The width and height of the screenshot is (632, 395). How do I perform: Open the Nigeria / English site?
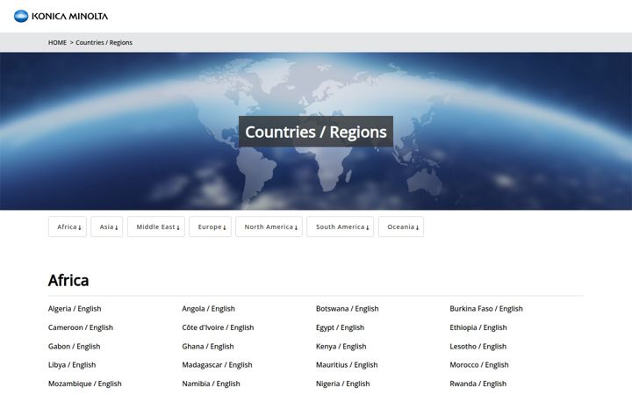pos(342,384)
